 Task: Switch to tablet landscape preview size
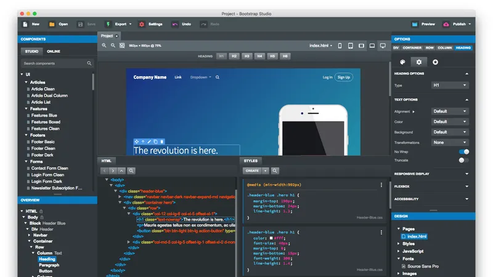(361, 46)
